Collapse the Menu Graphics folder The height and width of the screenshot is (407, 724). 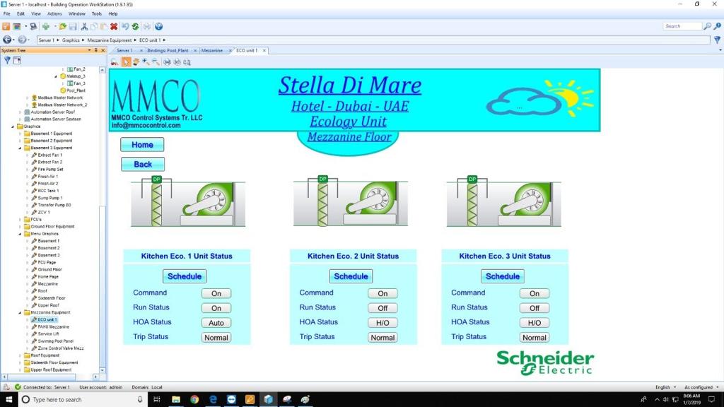21,234
